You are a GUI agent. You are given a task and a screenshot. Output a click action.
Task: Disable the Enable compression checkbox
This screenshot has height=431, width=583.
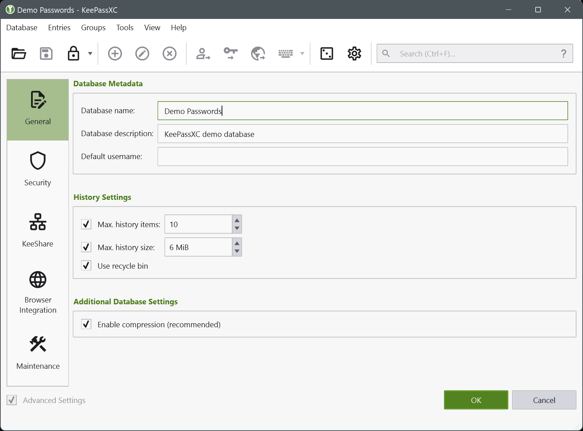[86, 324]
